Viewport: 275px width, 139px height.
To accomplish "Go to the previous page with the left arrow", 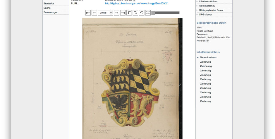I will click(x=94, y=13).
